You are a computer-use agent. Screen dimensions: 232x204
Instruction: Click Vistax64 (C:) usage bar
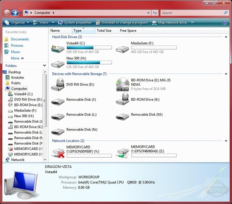pyautogui.click(x=89, y=48)
